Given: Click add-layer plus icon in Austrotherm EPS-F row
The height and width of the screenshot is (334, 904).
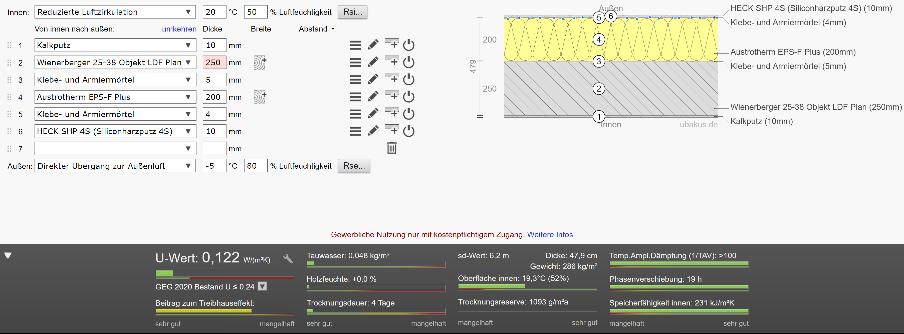Looking at the screenshot, I should point(392,96).
